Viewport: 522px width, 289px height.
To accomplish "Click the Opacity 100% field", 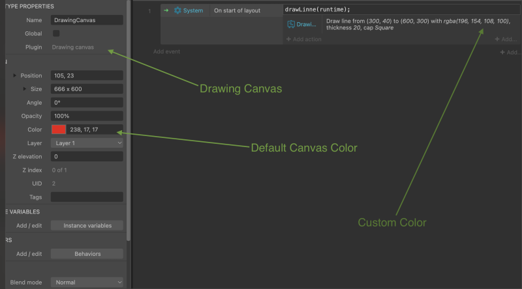I will [87, 116].
